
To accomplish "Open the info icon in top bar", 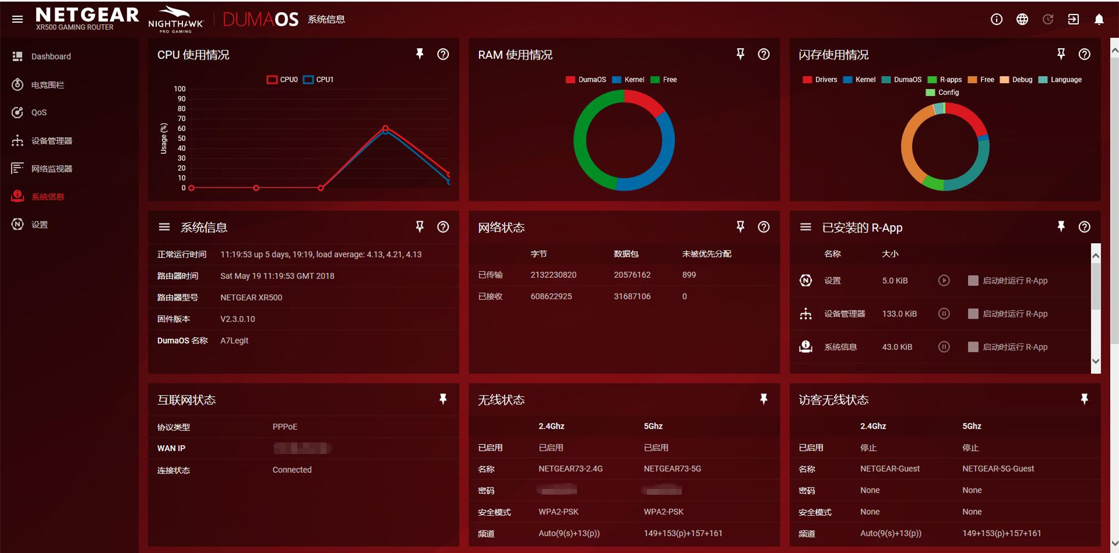I will tap(996, 20).
